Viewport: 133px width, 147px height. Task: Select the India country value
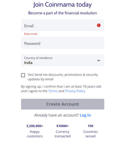point(28,63)
